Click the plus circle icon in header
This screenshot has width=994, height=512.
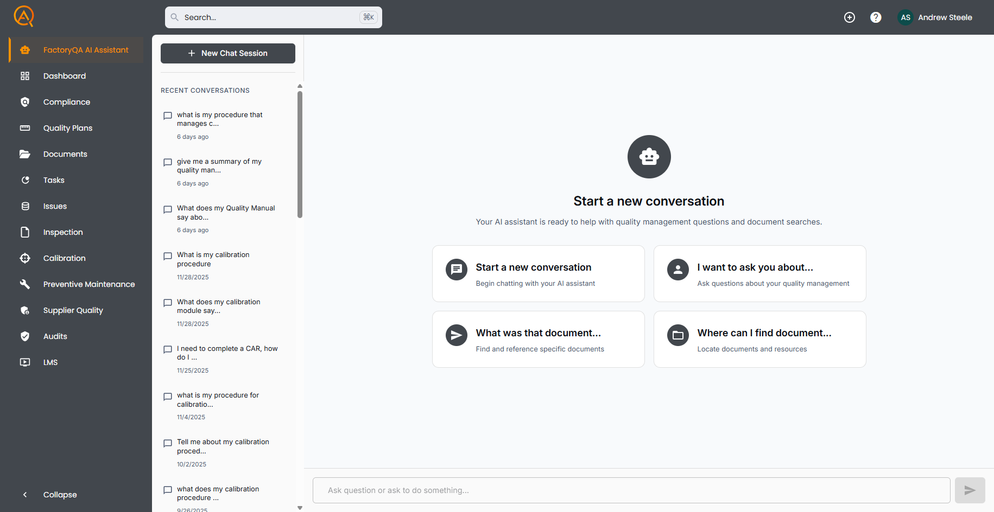pos(850,17)
